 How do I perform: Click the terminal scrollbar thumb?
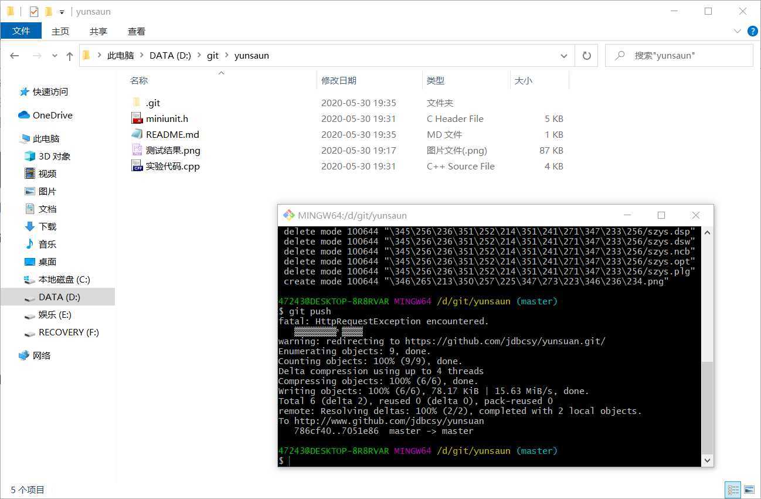click(707, 407)
